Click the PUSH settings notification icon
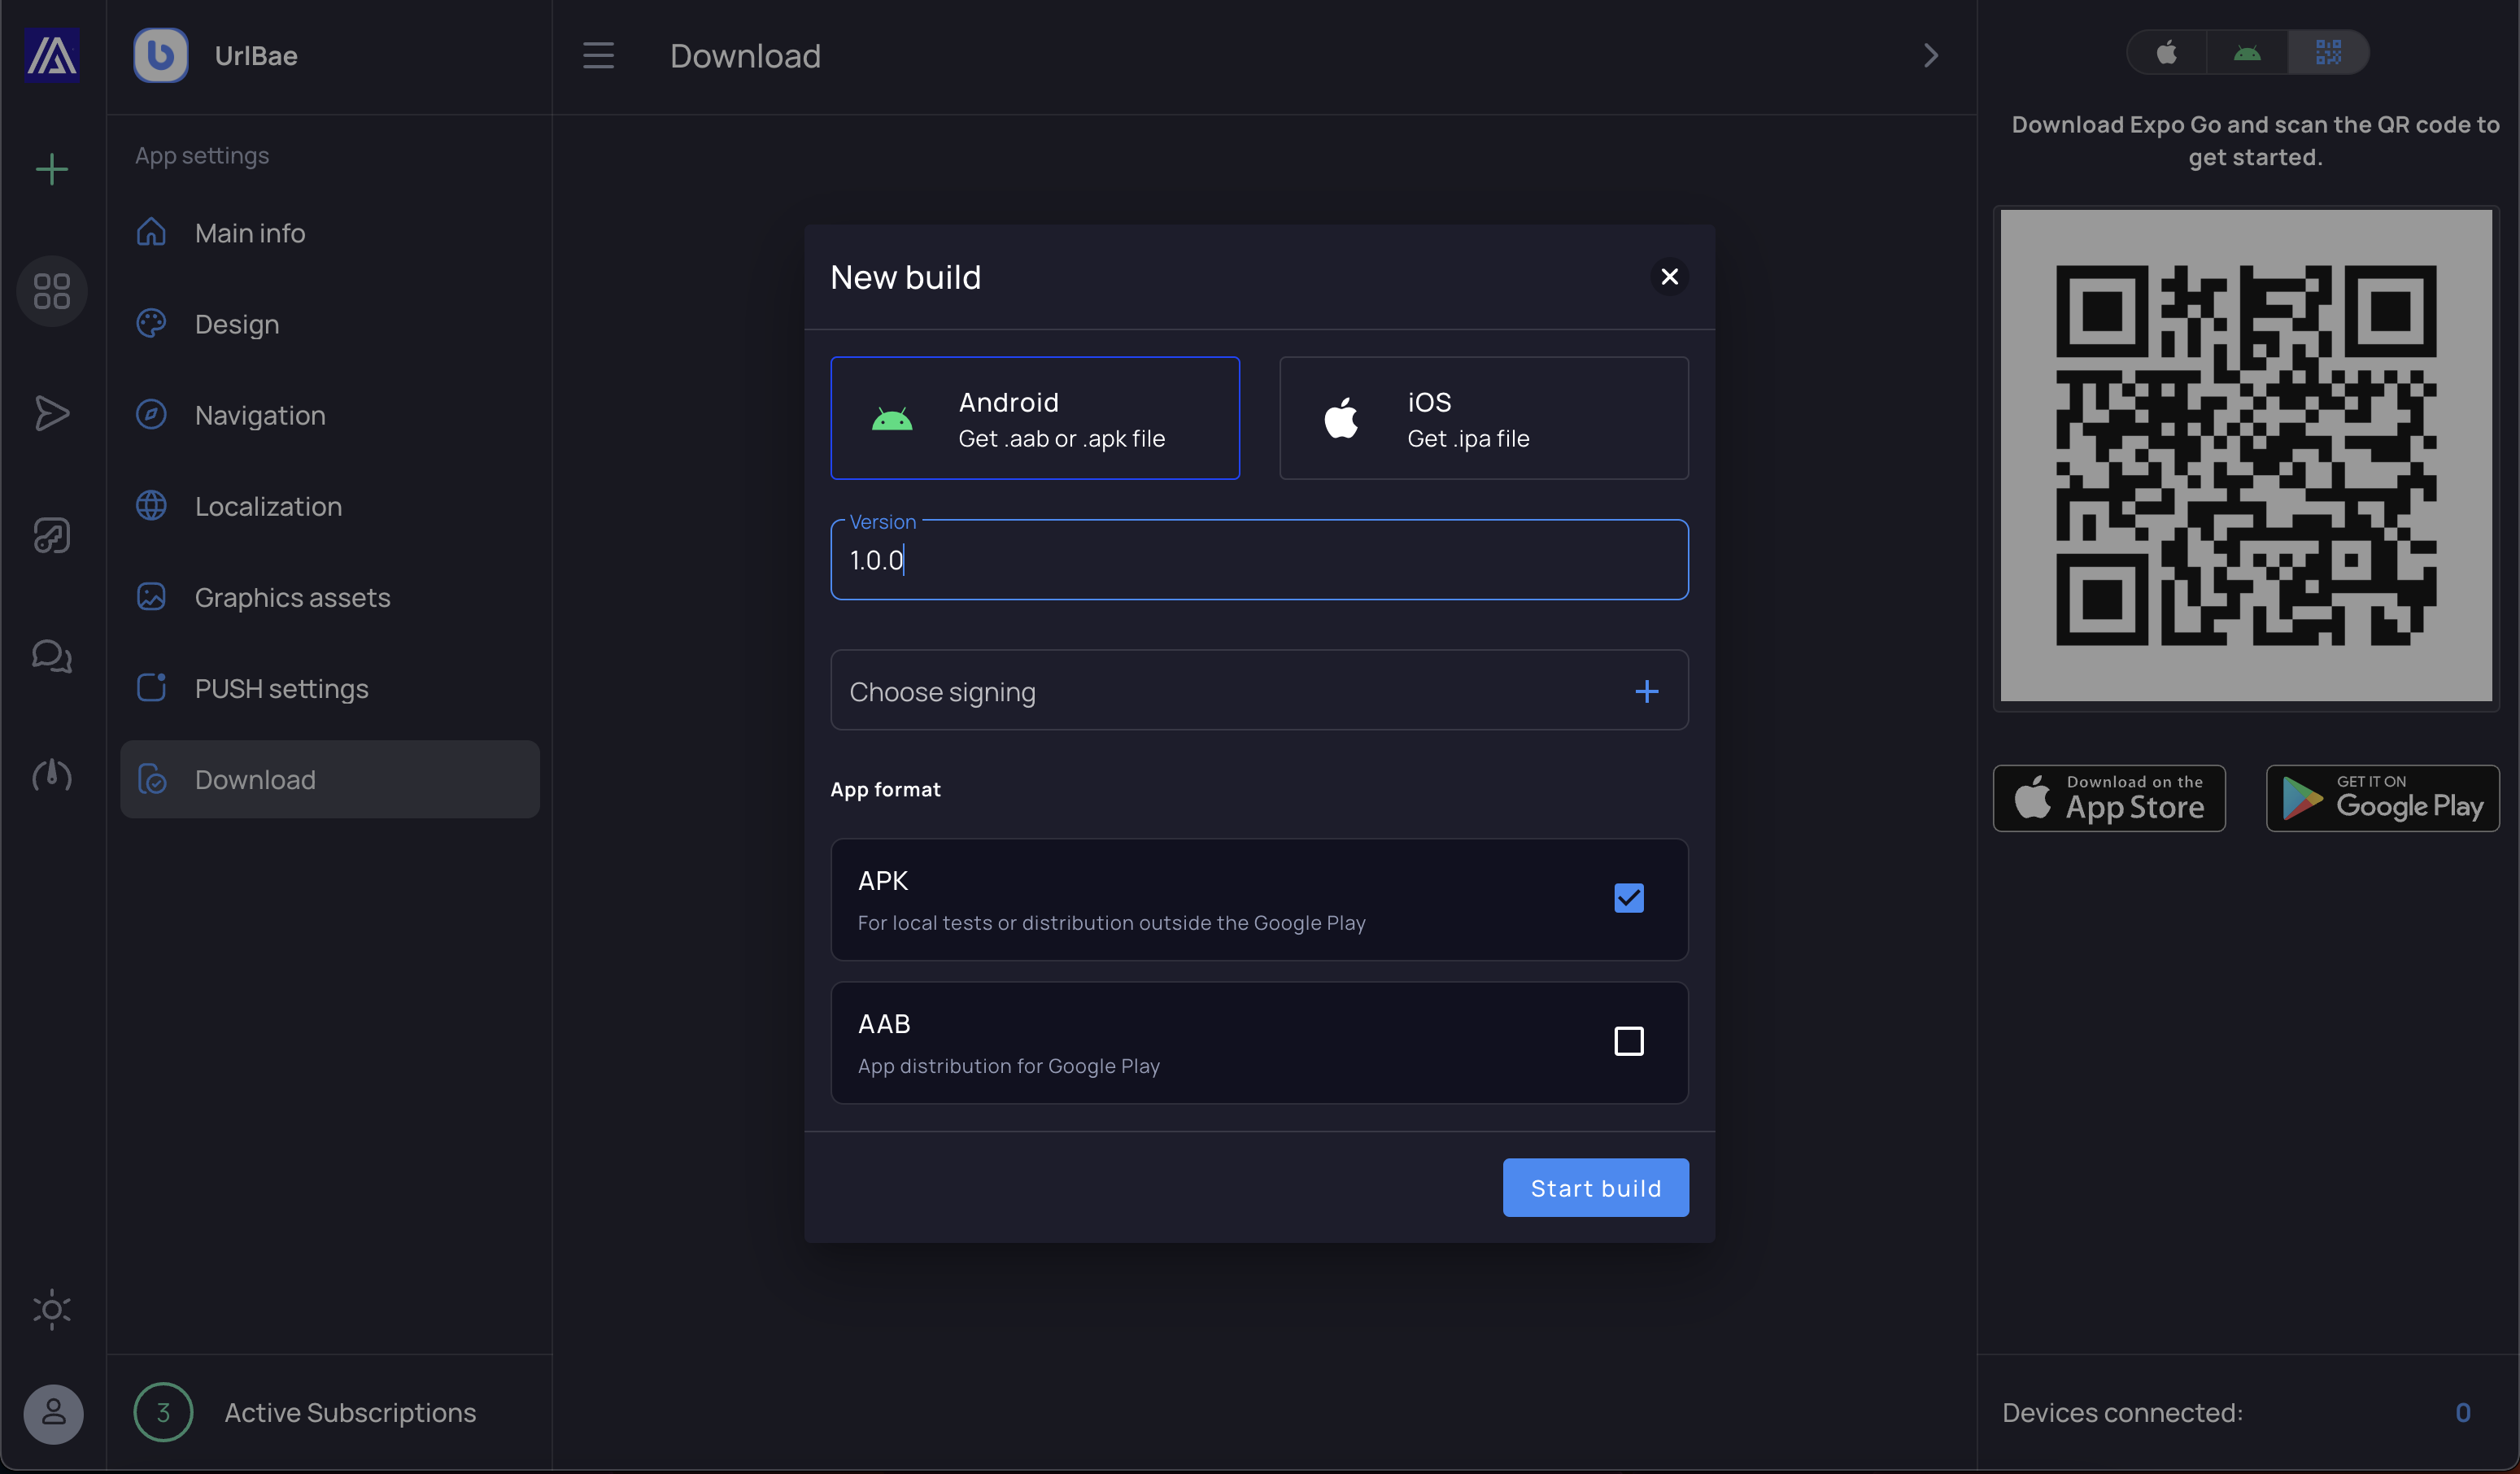The width and height of the screenshot is (2520, 1474). click(151, 687)
